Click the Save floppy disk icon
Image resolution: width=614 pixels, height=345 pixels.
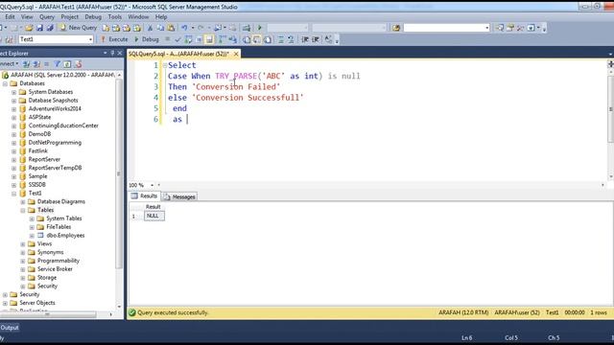39,28
